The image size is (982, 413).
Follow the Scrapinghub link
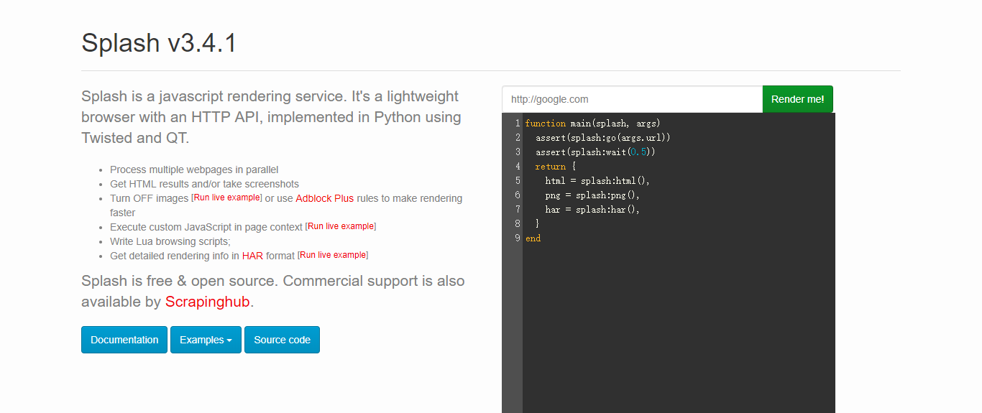pos(208,302)
